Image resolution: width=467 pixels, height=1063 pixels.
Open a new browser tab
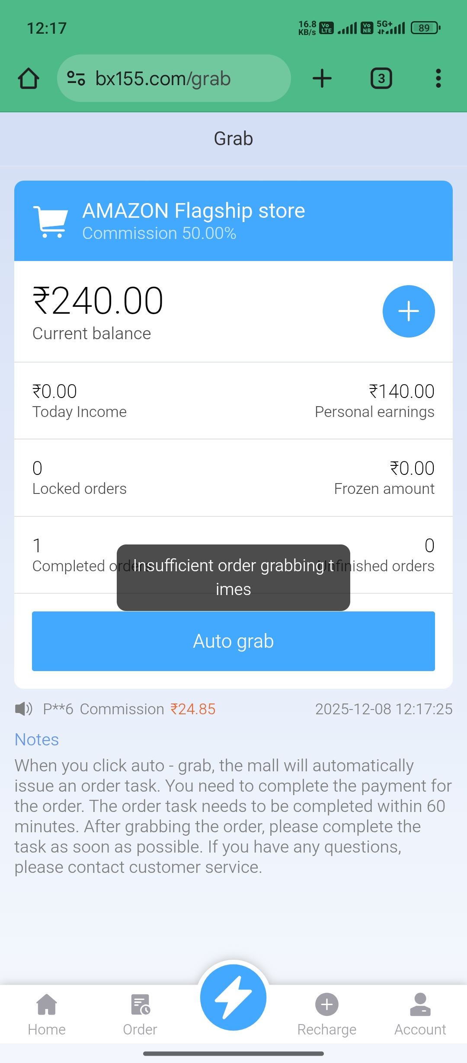[x=322, y=79]
